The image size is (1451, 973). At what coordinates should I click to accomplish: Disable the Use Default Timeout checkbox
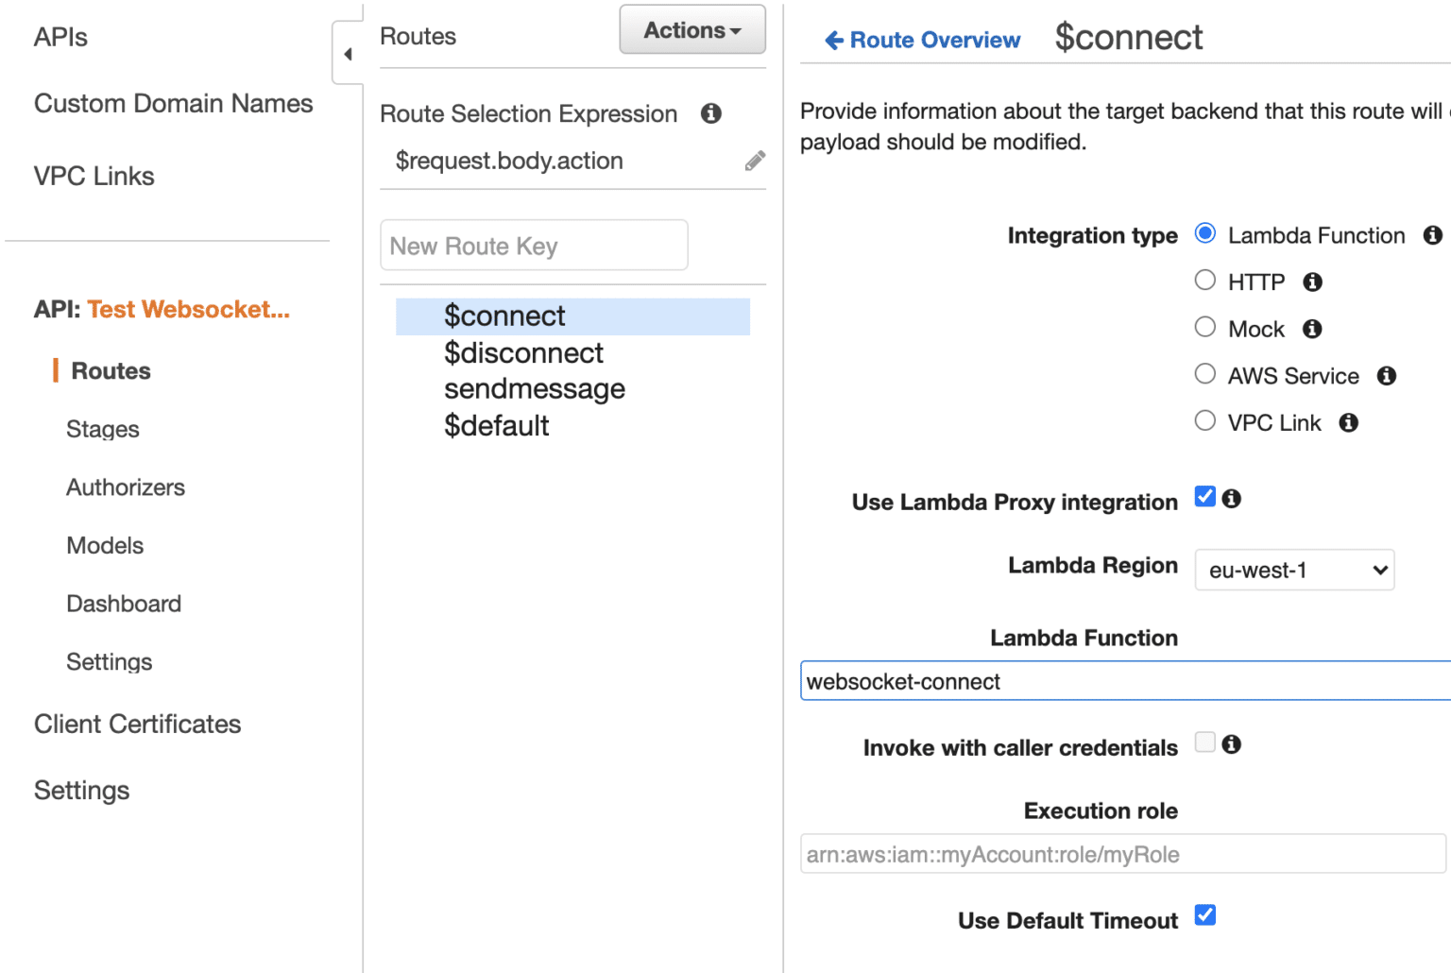tap(1205, 914)
